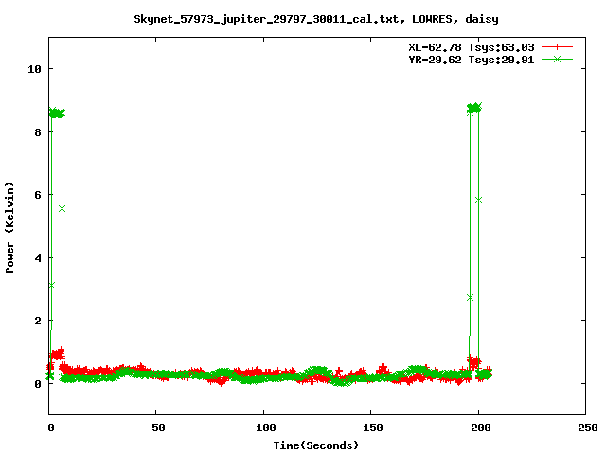Viewport: 606px width, 454px height.
Task: Click the plot title Skynet_57973_jupiter_29797_30011_cal.txt
Action: pos(316,19)
